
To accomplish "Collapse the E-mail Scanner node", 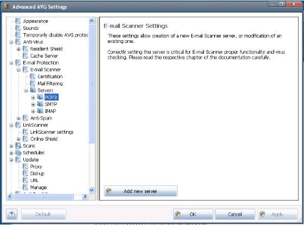I will pyautogui.click(x=18, y=70).
